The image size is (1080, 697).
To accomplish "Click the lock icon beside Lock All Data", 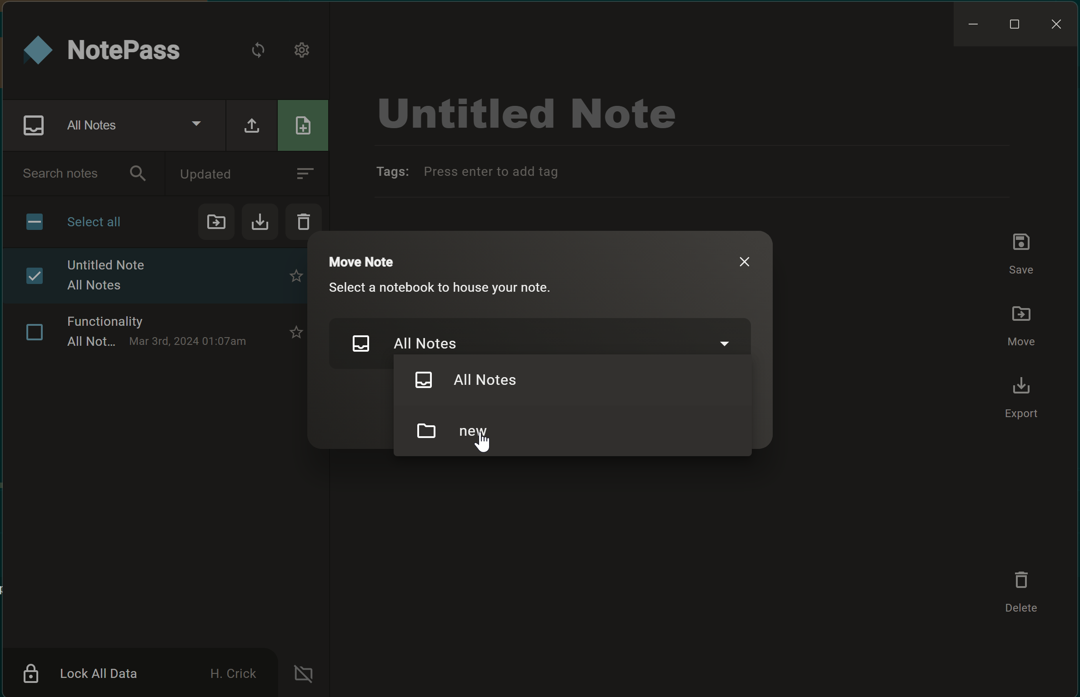I will tap(31, 673).
